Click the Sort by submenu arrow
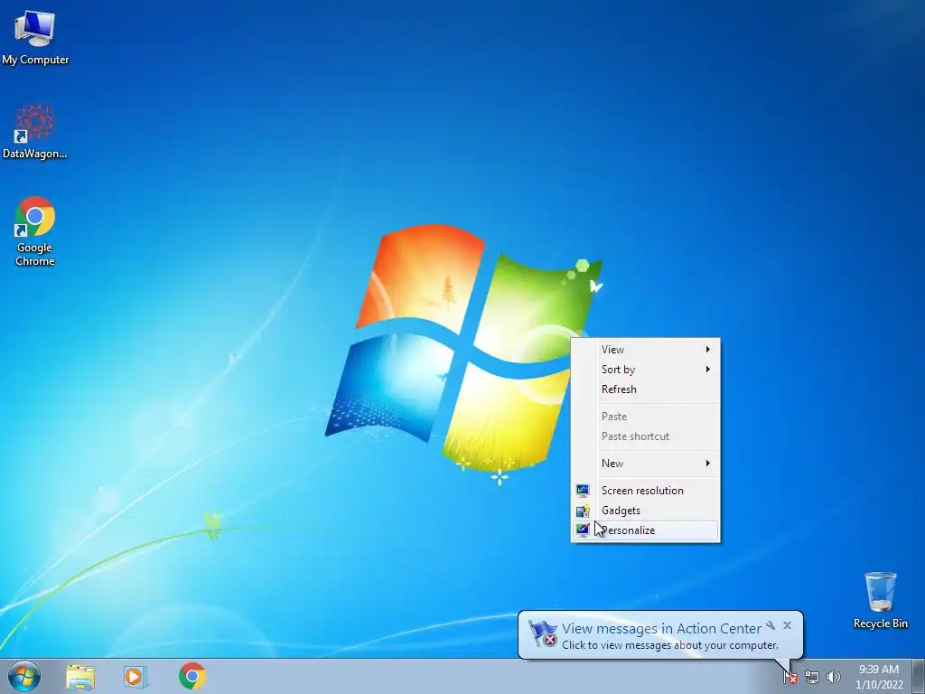The height and width of the screenshot is (694, 925). tap(708, 370)
